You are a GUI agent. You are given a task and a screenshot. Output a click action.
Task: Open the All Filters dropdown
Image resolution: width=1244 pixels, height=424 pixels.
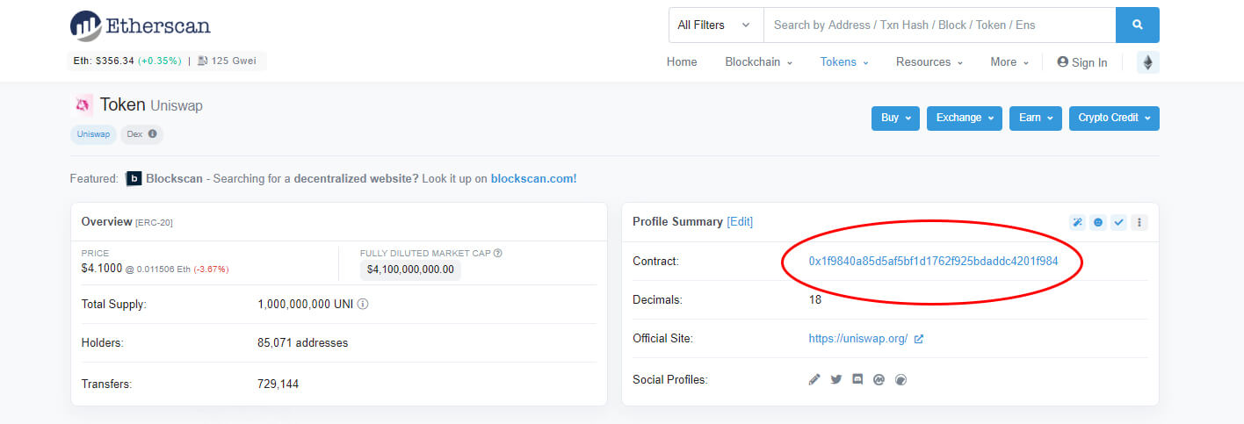tap(716, 25)
